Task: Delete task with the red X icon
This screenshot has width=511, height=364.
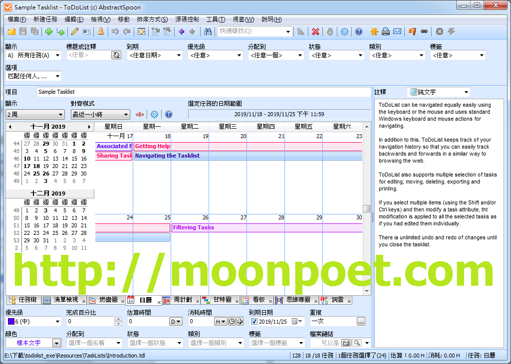Action: click(x=315, y=31)
